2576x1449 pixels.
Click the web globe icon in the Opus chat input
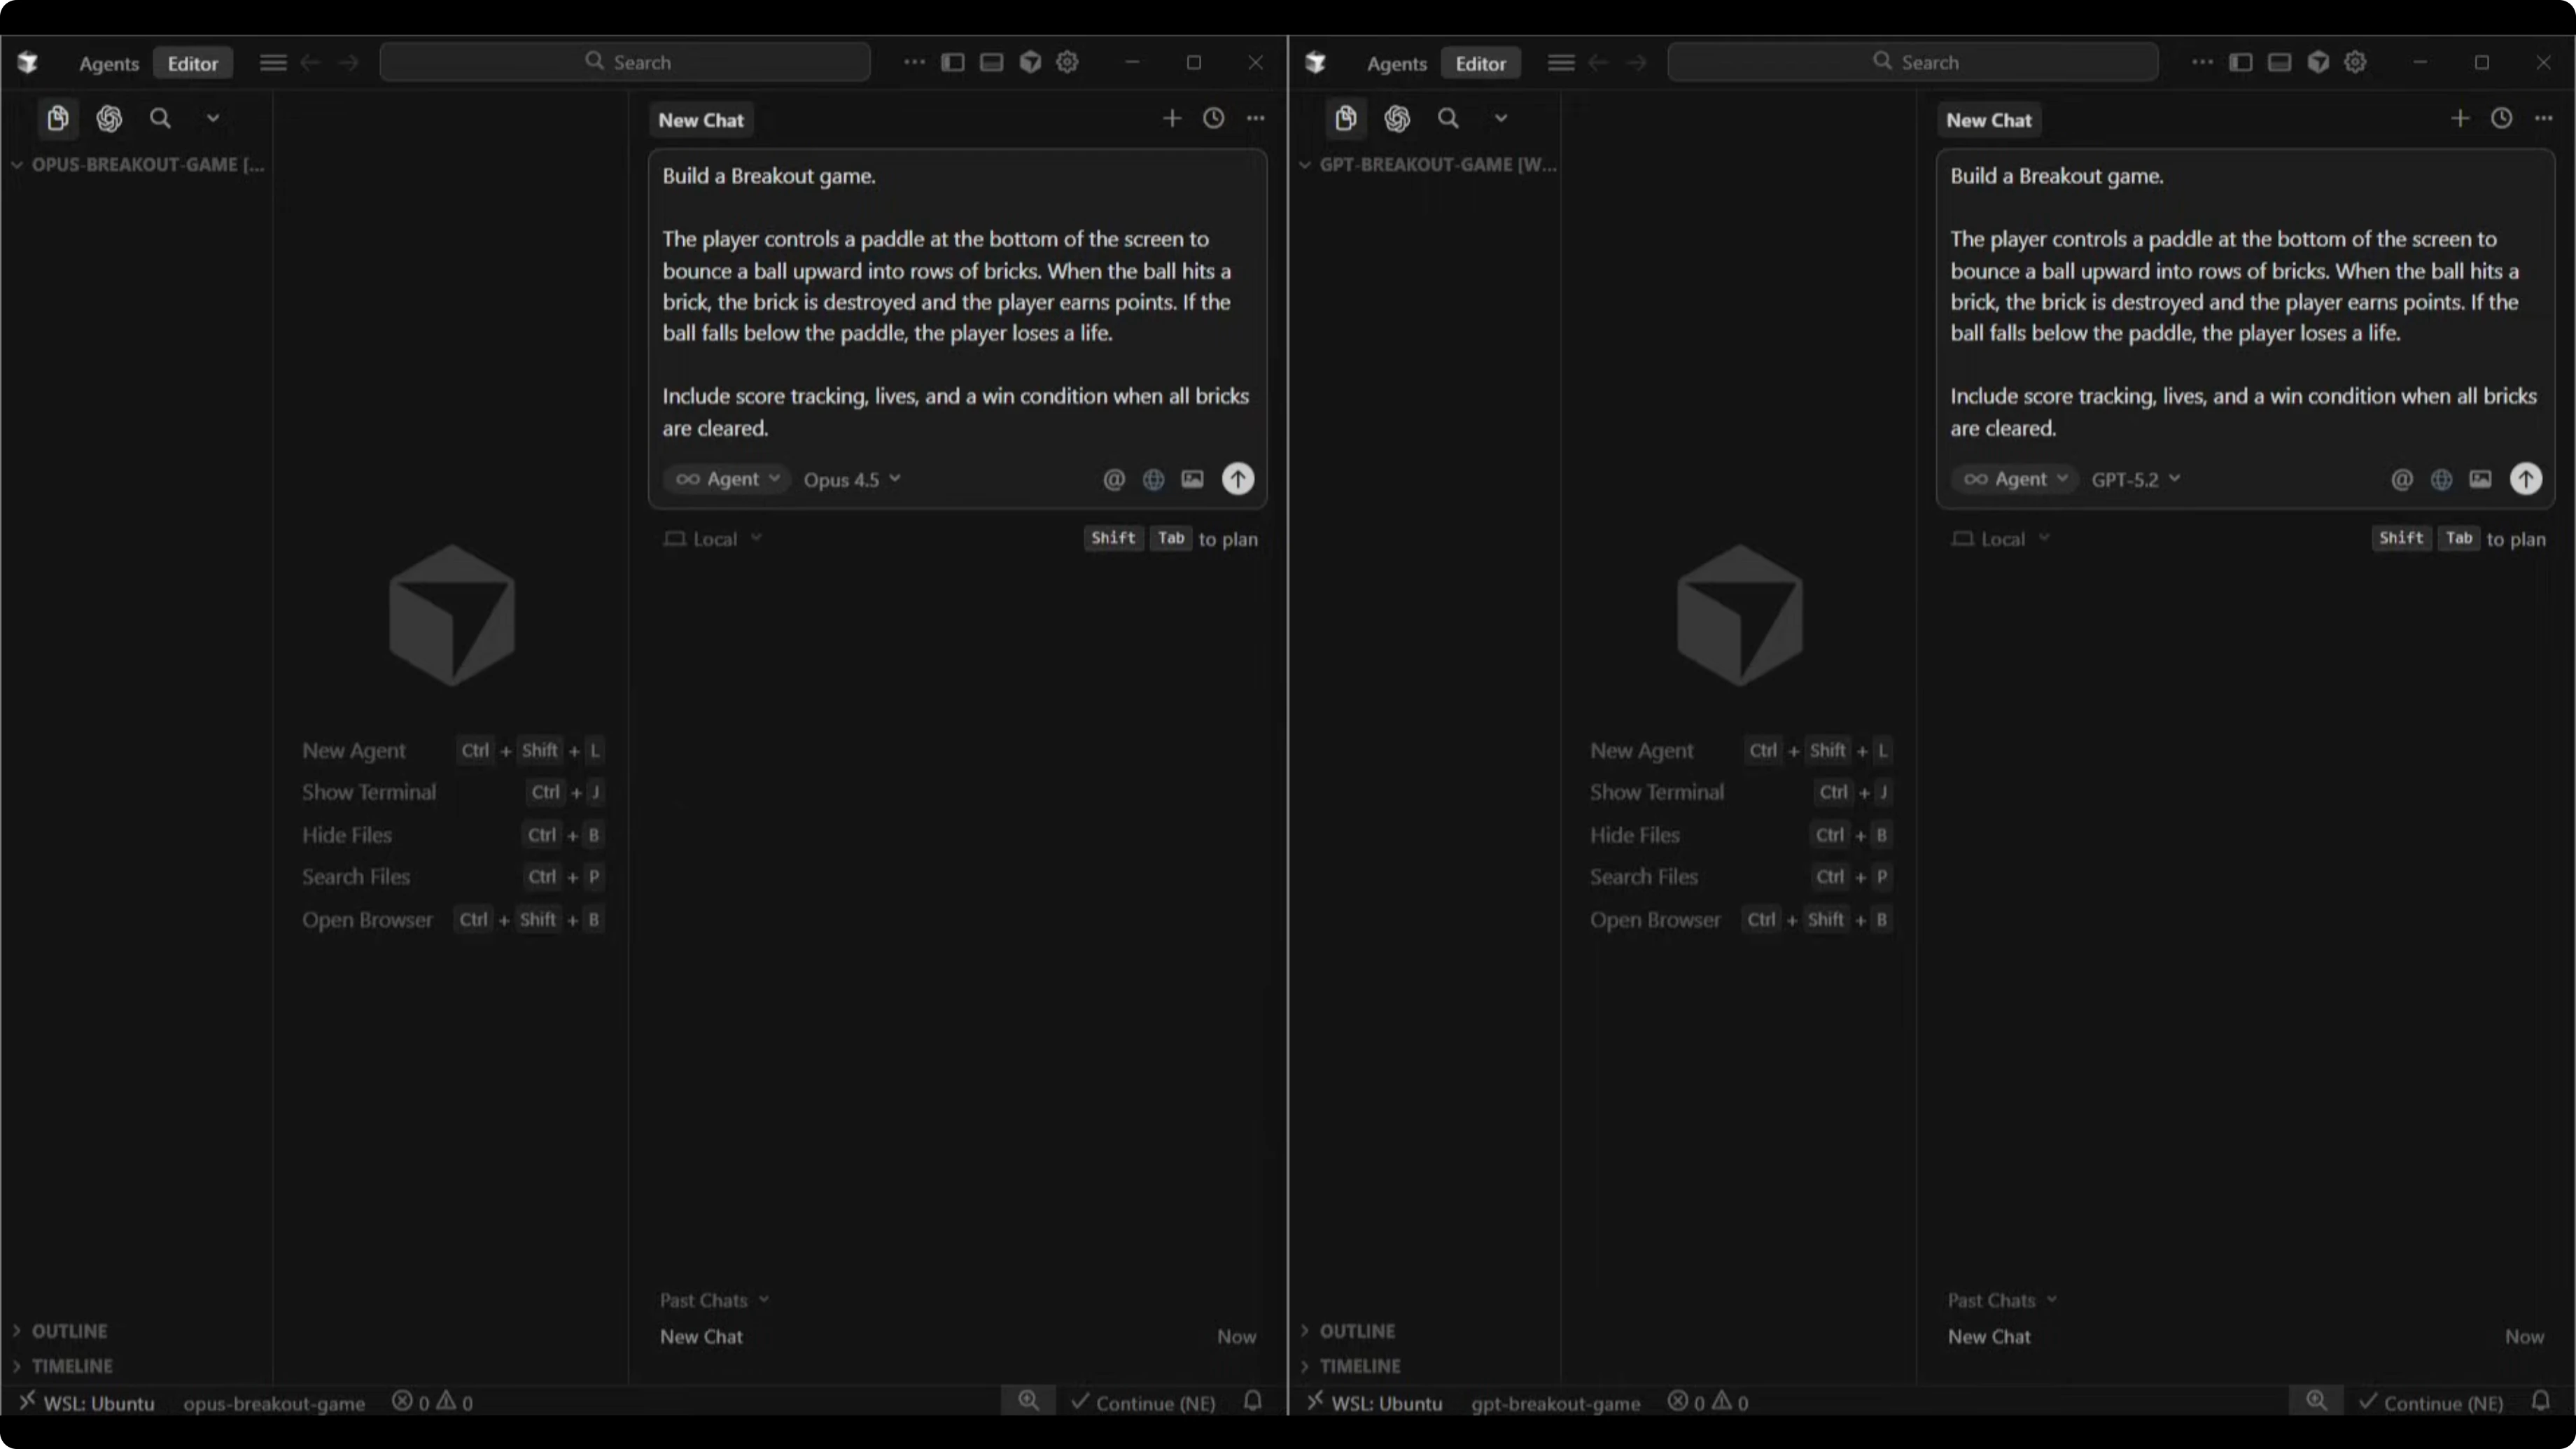coord(1153,479)
